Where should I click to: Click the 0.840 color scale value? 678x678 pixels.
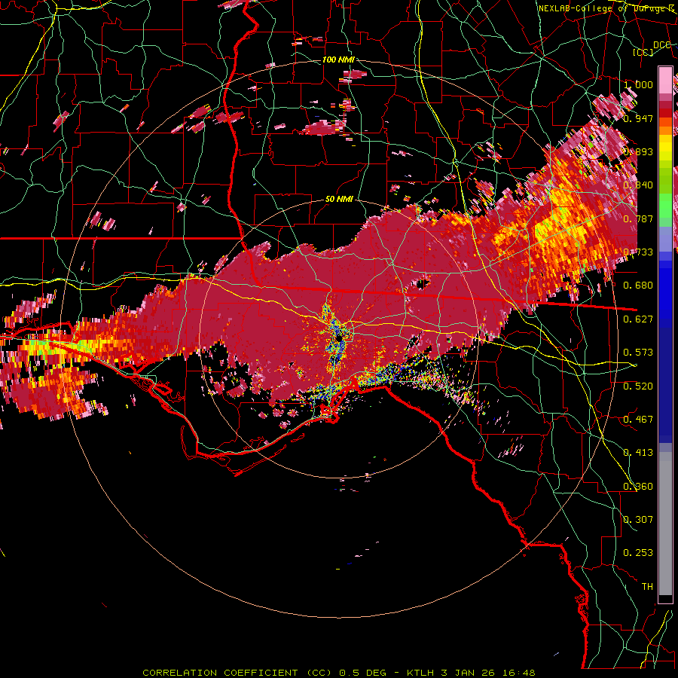click(638, 185)
